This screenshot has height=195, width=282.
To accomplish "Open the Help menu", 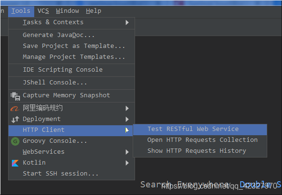I will 94,11.
